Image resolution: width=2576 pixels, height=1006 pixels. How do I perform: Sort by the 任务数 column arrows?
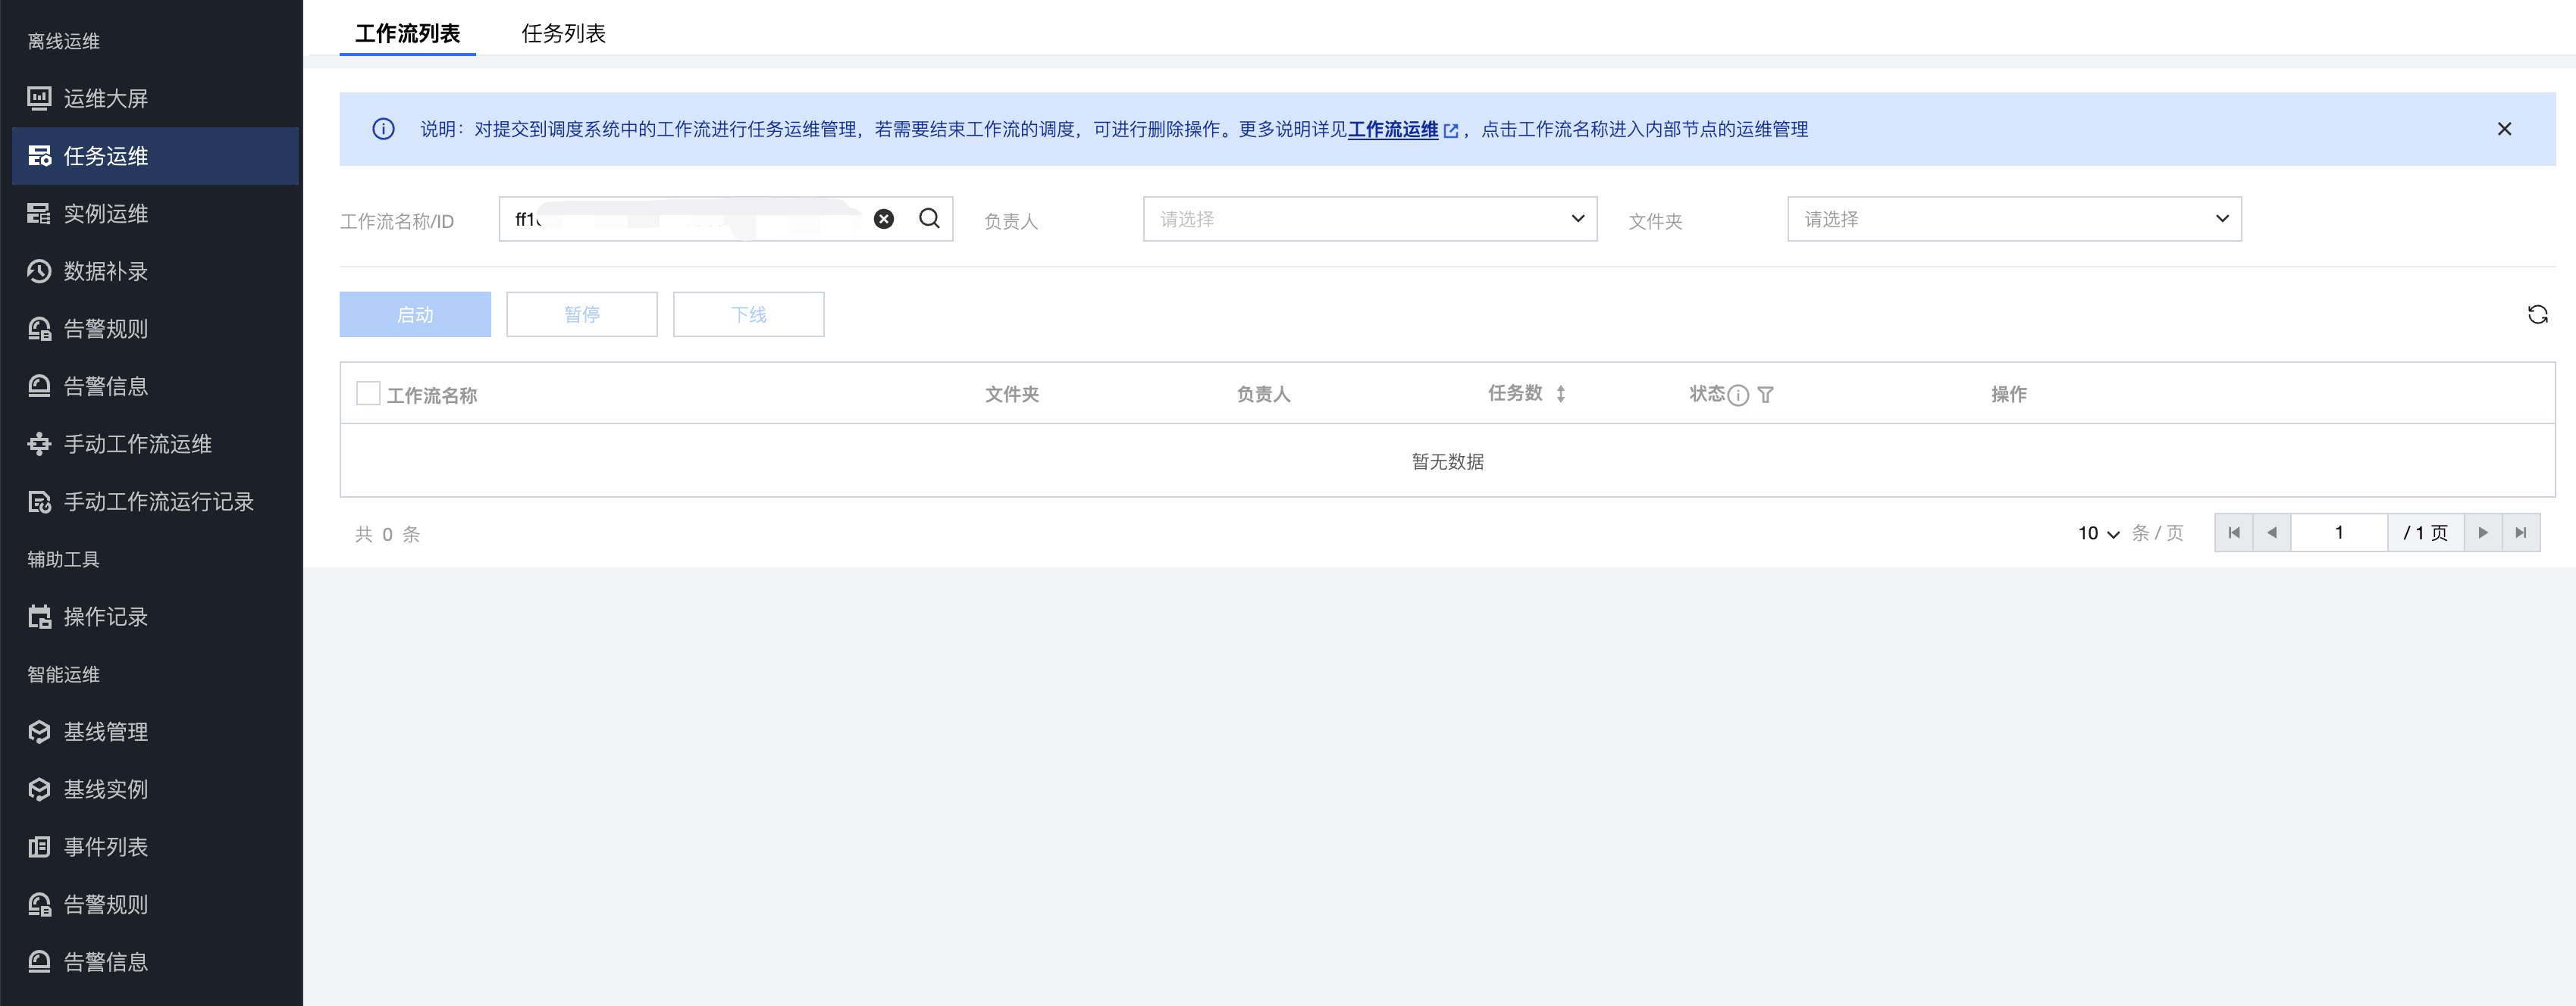[1560, 394]
